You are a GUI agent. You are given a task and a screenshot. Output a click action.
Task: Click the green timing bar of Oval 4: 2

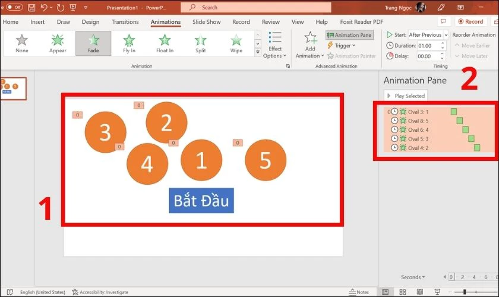click(476, 148)
